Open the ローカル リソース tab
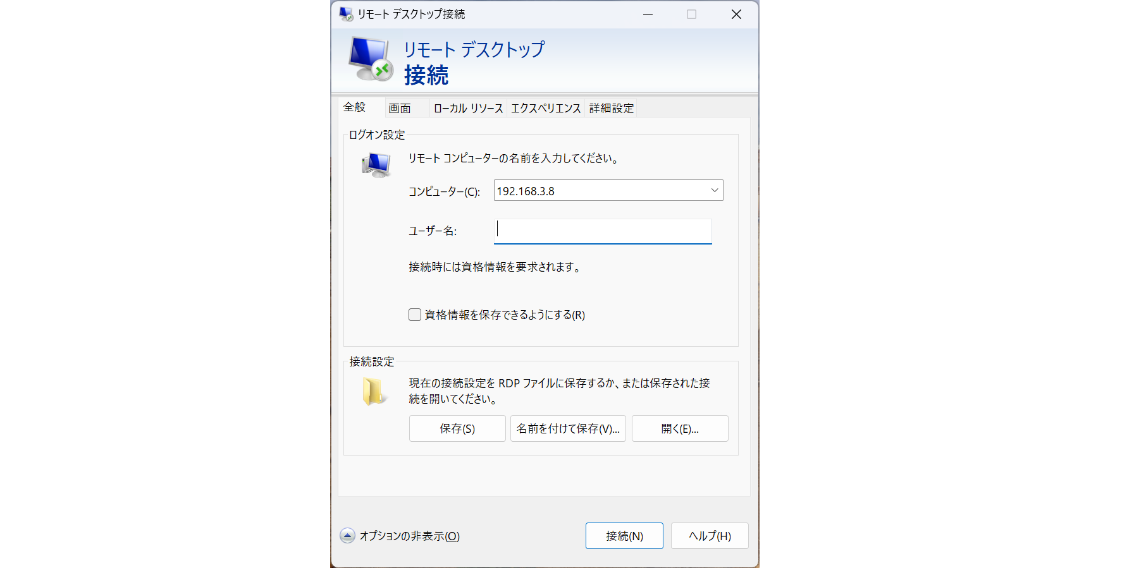1127x568 pixels. click(468, 108)
